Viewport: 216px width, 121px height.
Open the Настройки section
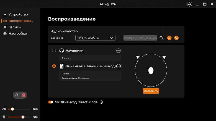[x=15, y=34]
